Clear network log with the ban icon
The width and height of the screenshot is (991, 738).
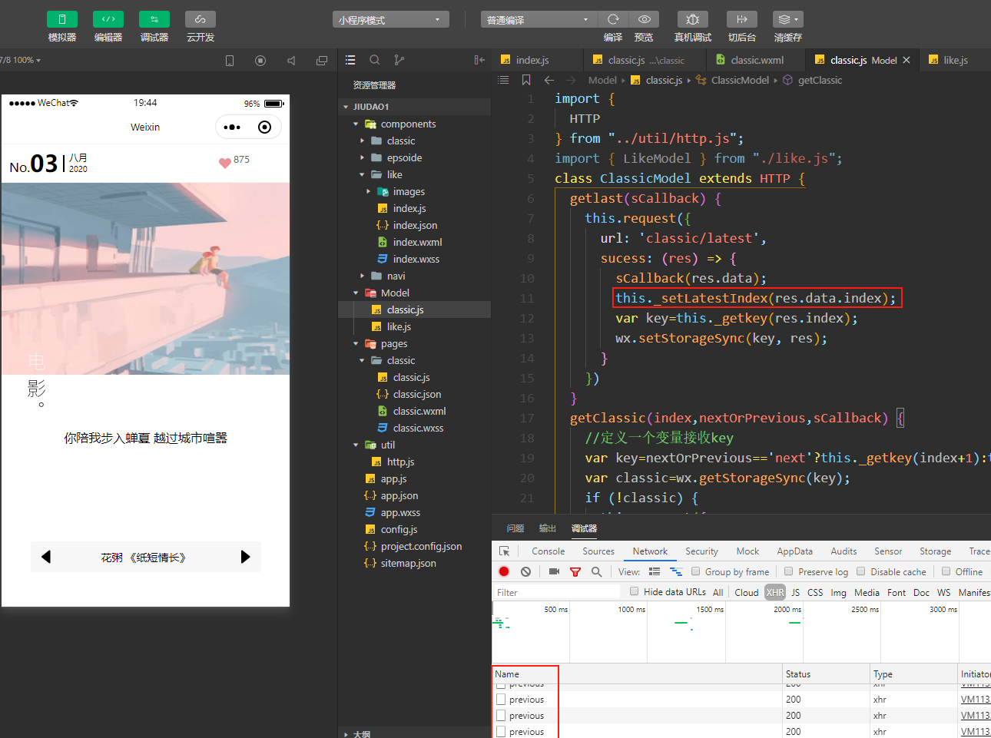point(525,571)
